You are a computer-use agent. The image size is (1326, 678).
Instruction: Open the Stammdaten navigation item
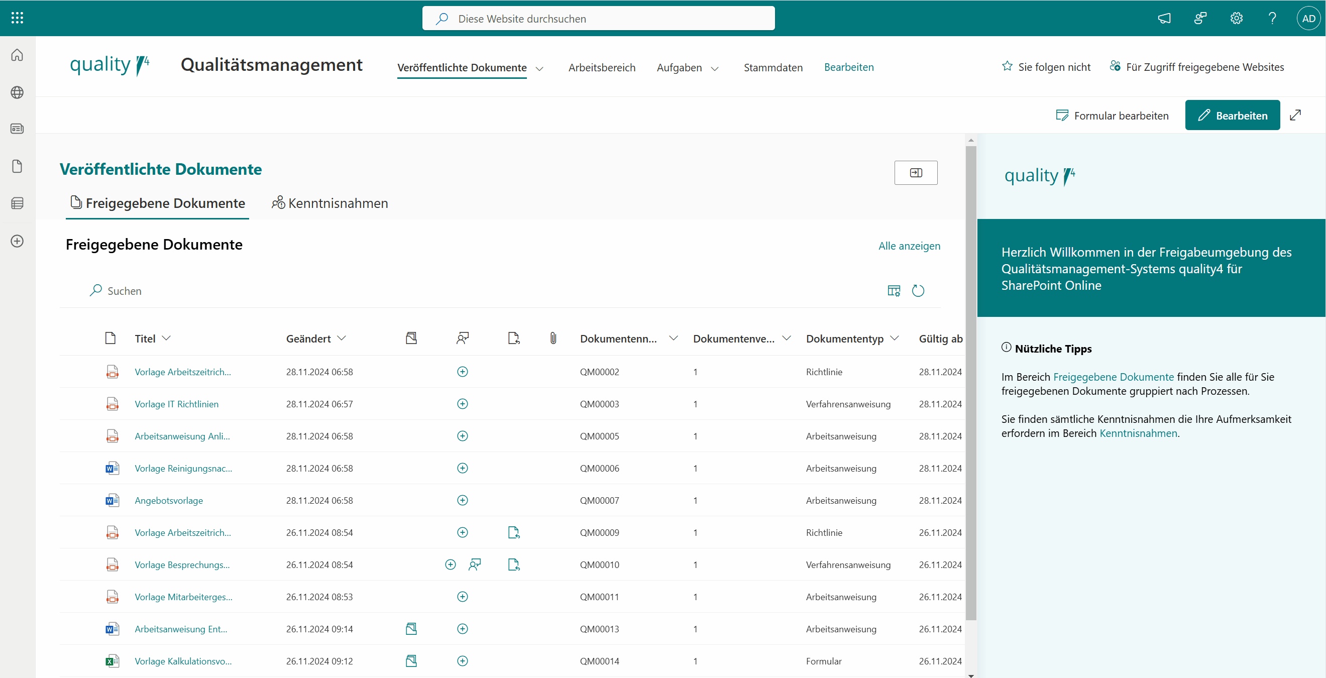(772, 67)
